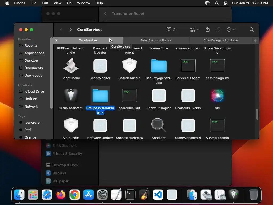The width and height of the screenshot is (273, 205).
Task: Open Safari from the Dock
Action: (47, 195)
